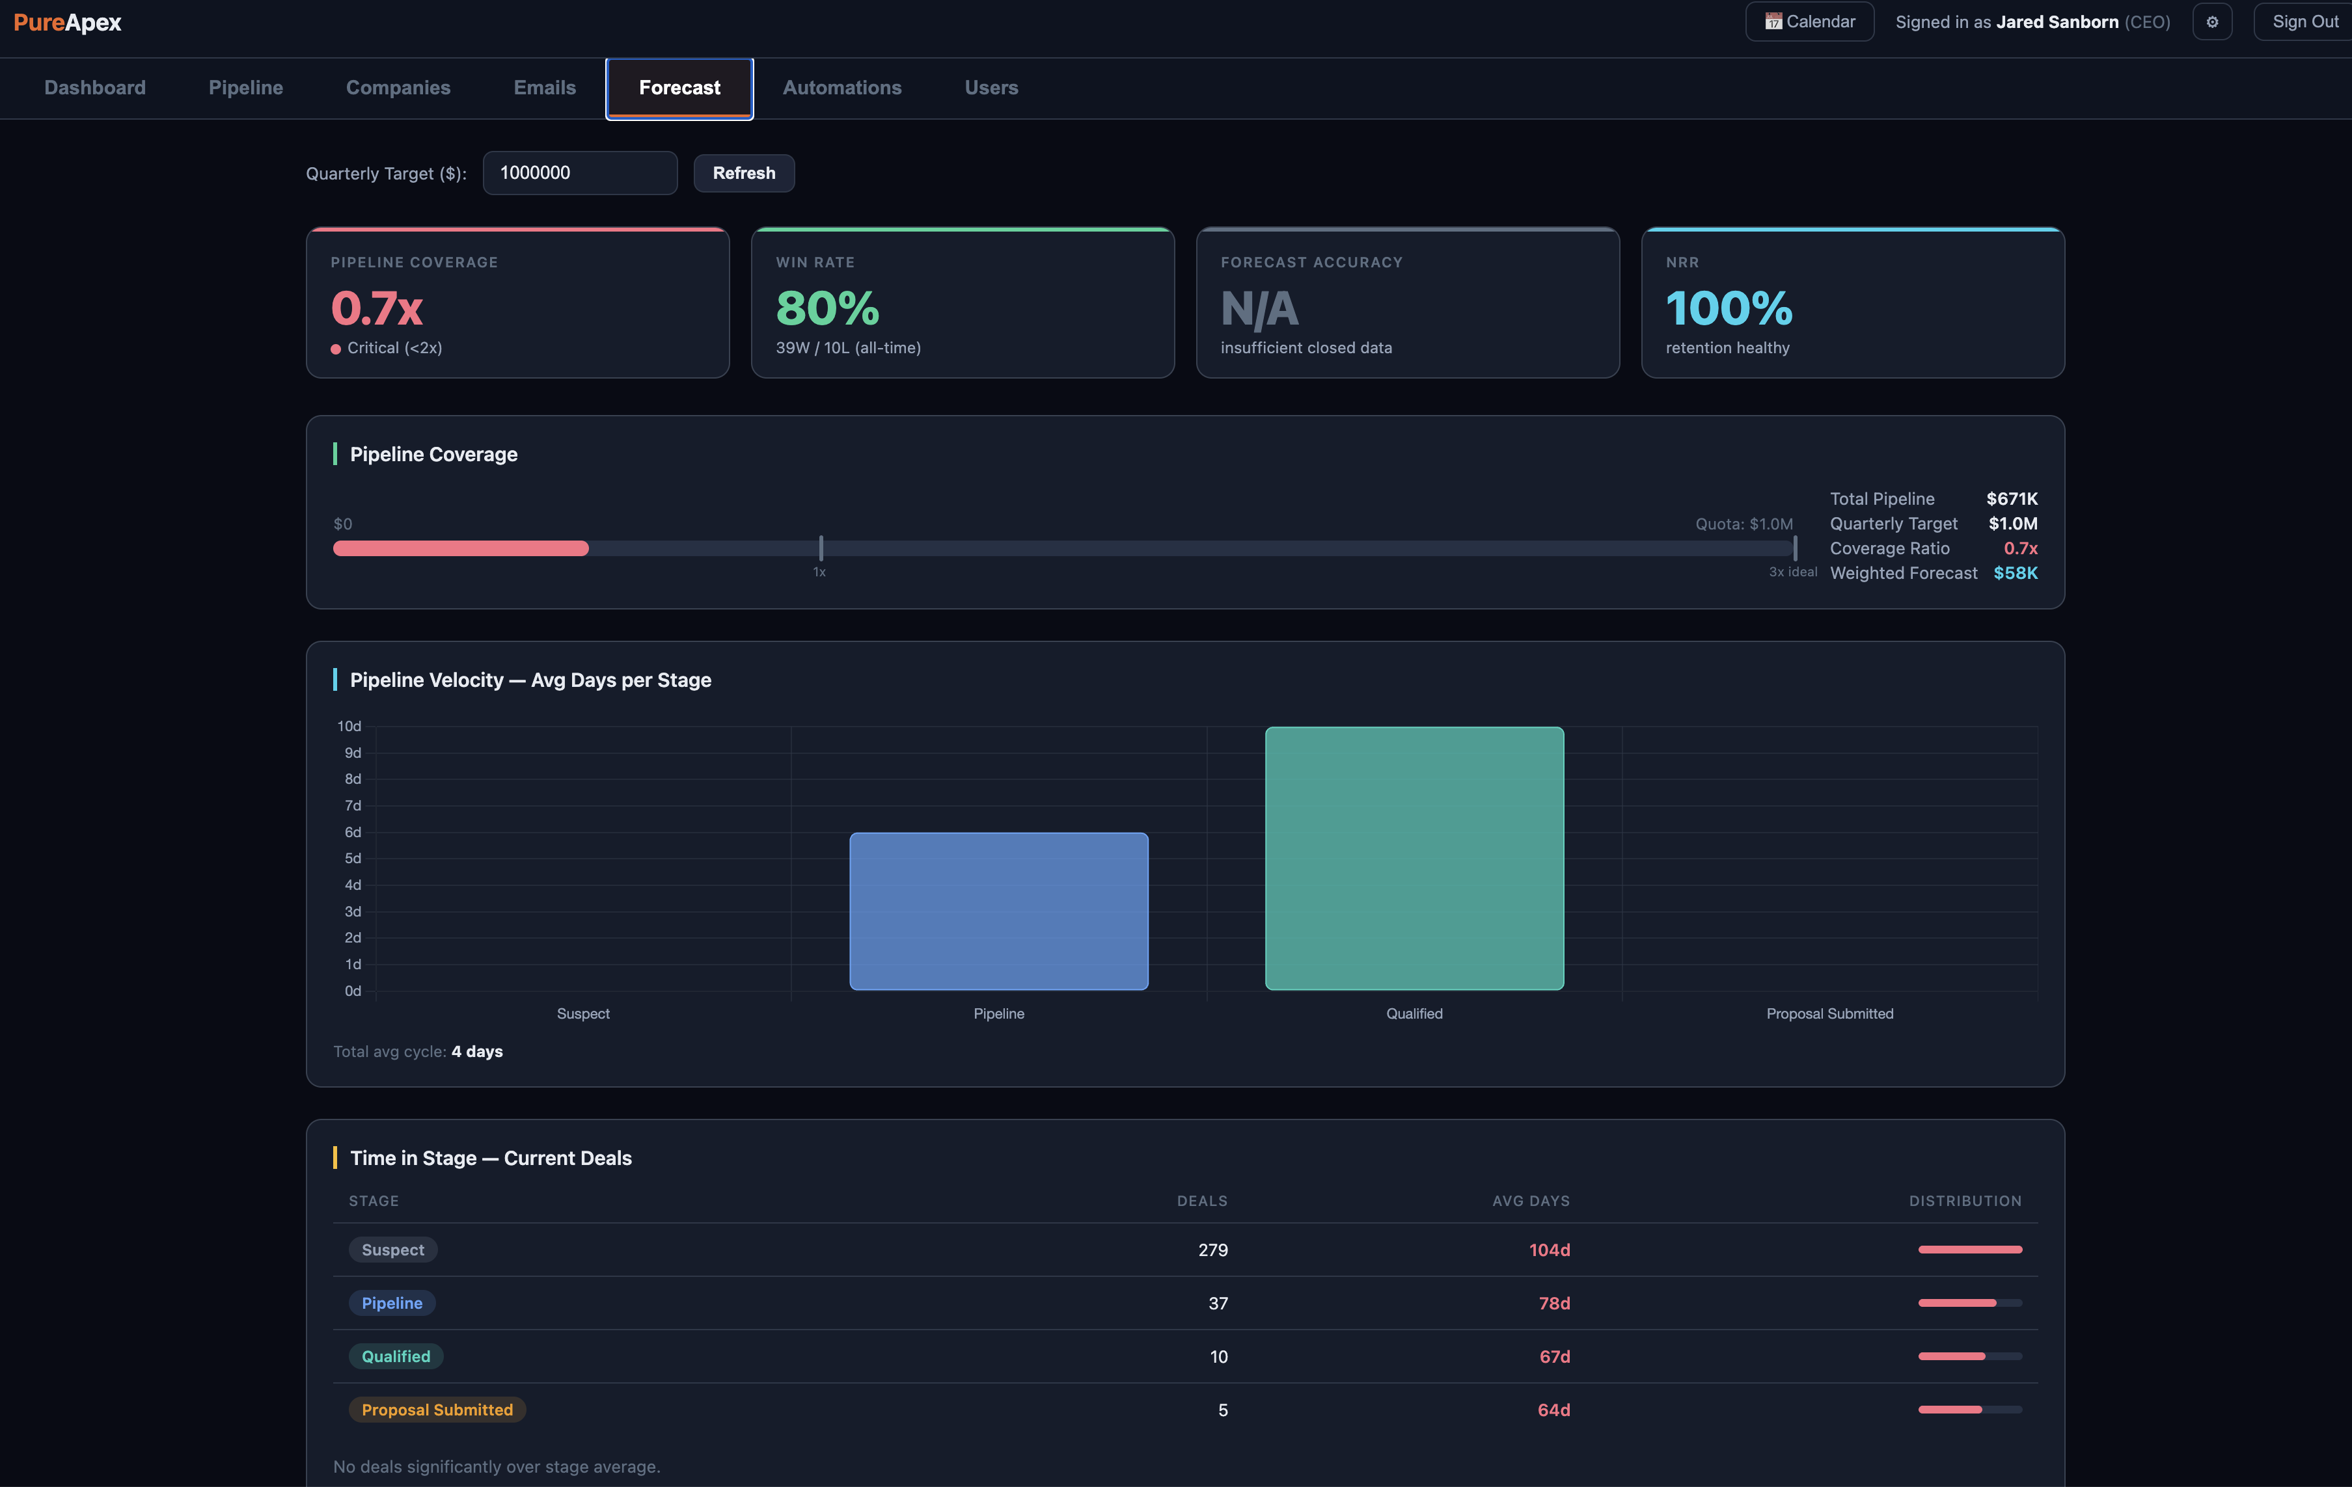The image size is (2352, 1487).
Task: Select the Pipeline stage badge in table
Action: click(392, 1302)
